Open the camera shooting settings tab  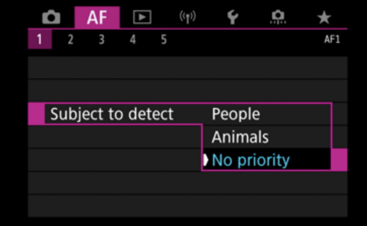point(51,18)
